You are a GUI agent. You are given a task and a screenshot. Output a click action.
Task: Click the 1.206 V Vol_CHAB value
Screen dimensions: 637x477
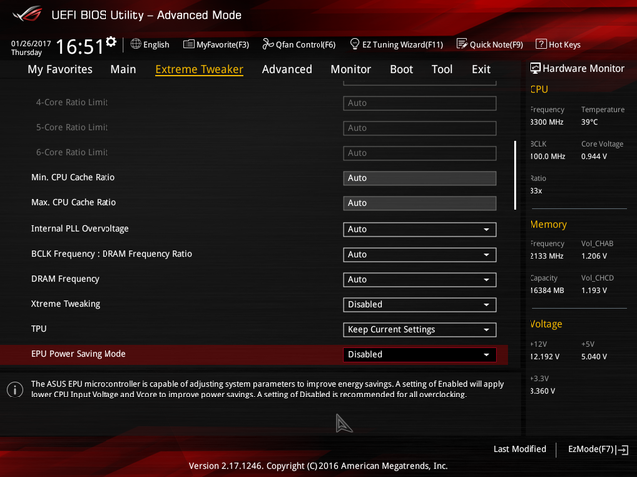pos(594,256)
